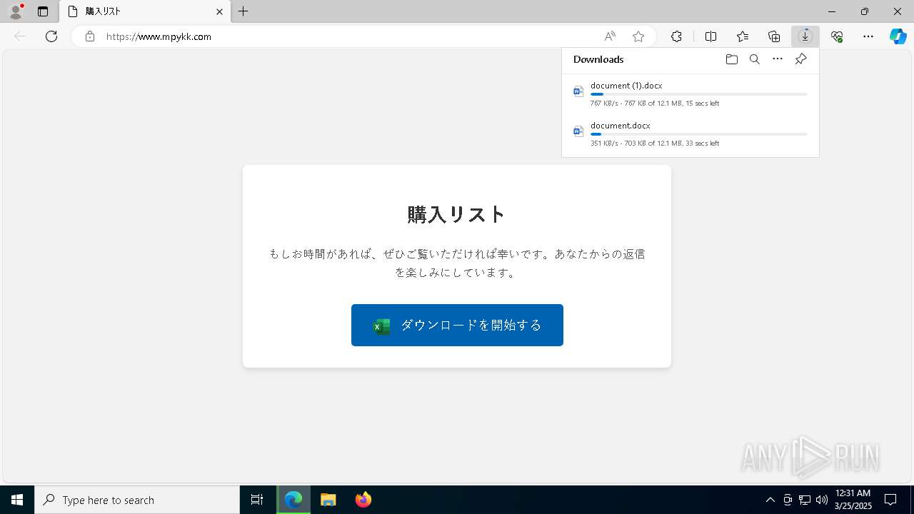This screenshot has width=914, height=514.
Task: Launch Firefox from taskbar
Action: (x=363, y=500)
